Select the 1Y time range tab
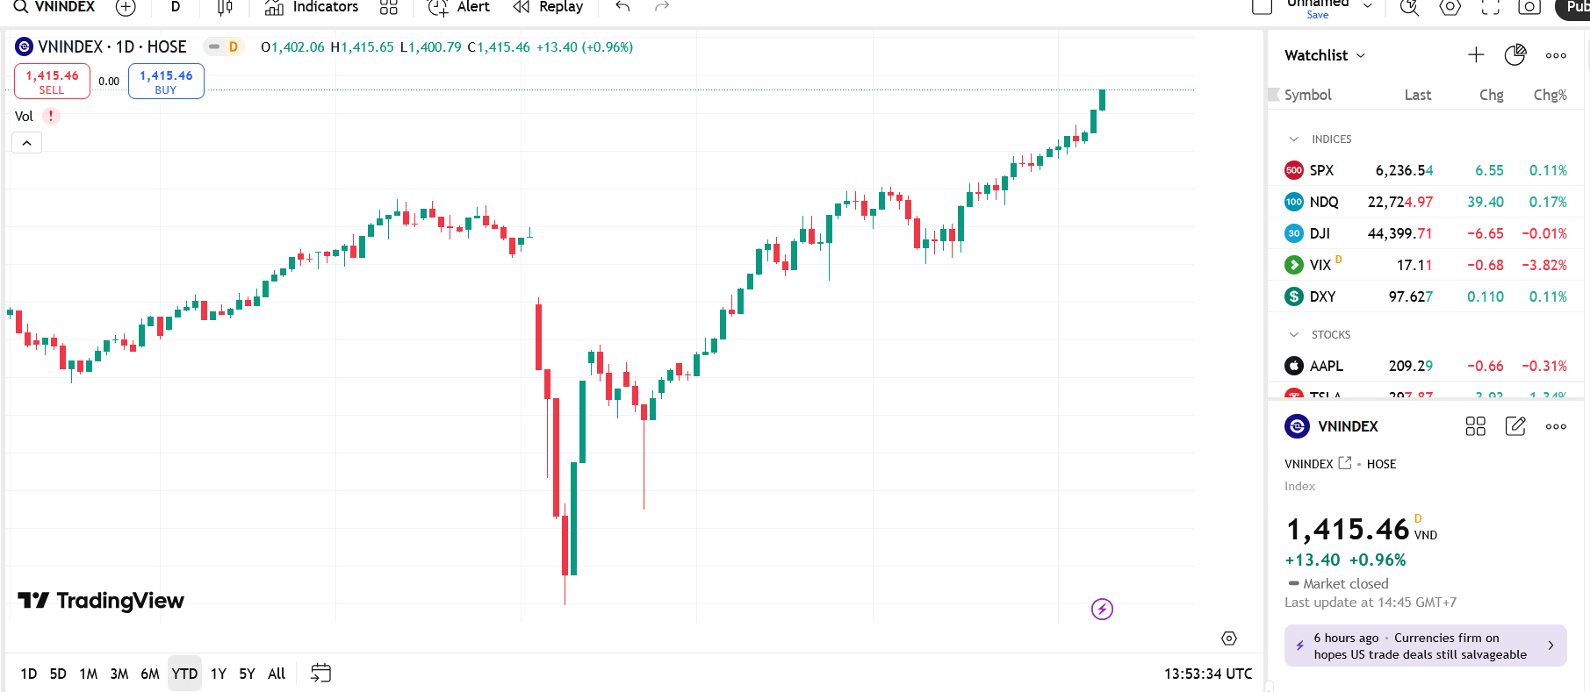Screen dimensions: 1590x692 click(x=219, y=674)
